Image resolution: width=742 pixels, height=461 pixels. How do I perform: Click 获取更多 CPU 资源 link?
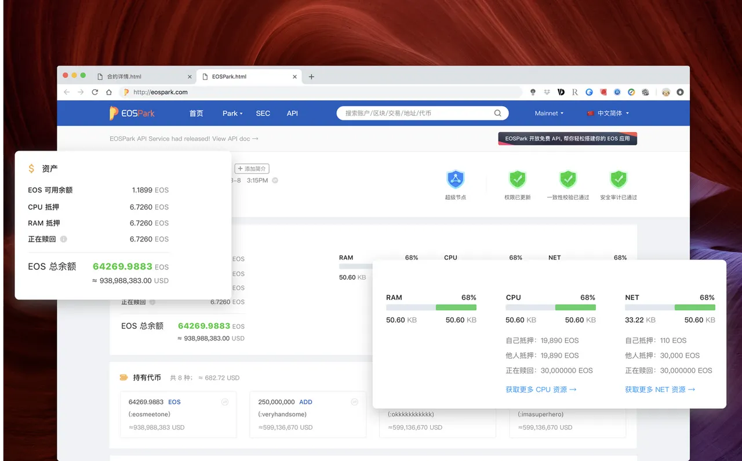[x=541, y=389]
